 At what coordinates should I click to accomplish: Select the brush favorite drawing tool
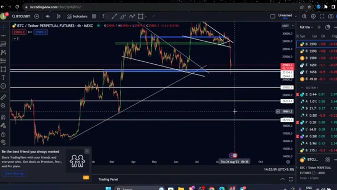pyautogui.click(x=123, y=16)
